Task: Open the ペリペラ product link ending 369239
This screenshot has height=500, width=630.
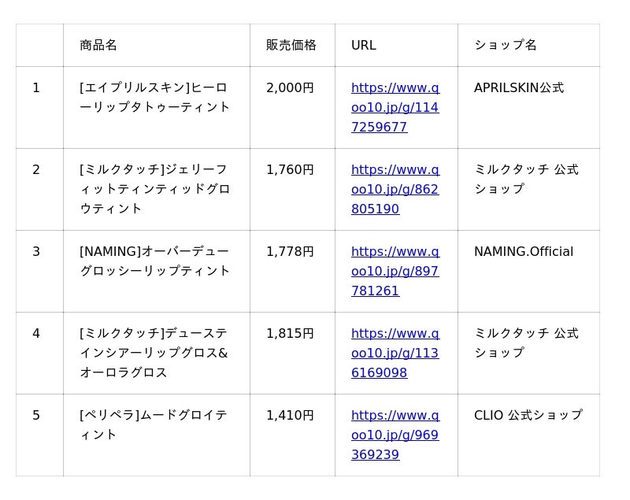Action: click(x=395, y=435)
